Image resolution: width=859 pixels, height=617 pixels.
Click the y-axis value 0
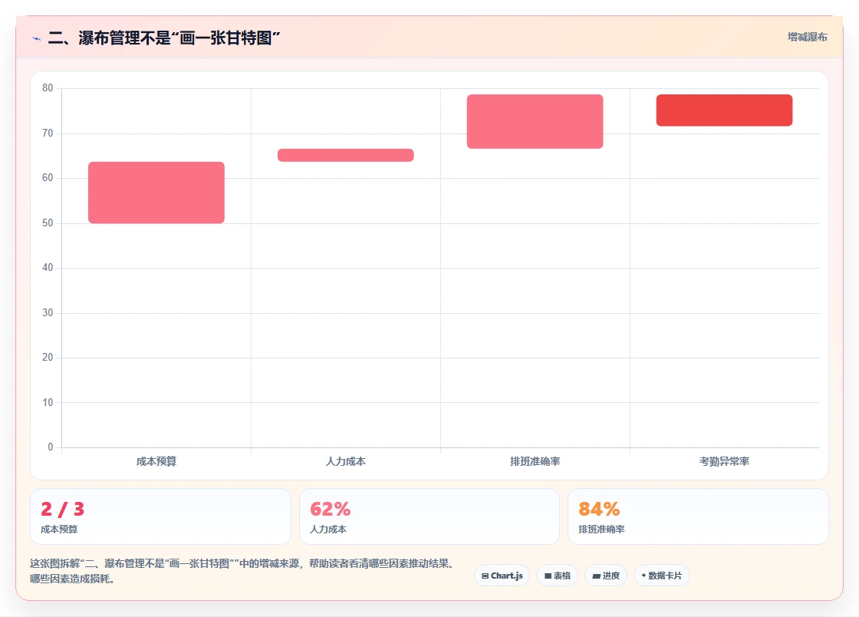click(x=51, y=447)
